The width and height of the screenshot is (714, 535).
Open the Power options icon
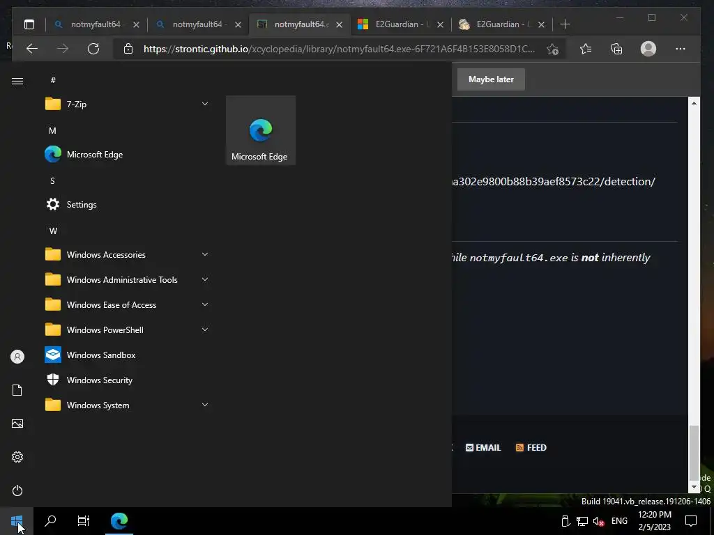click(x=17, y=490)
